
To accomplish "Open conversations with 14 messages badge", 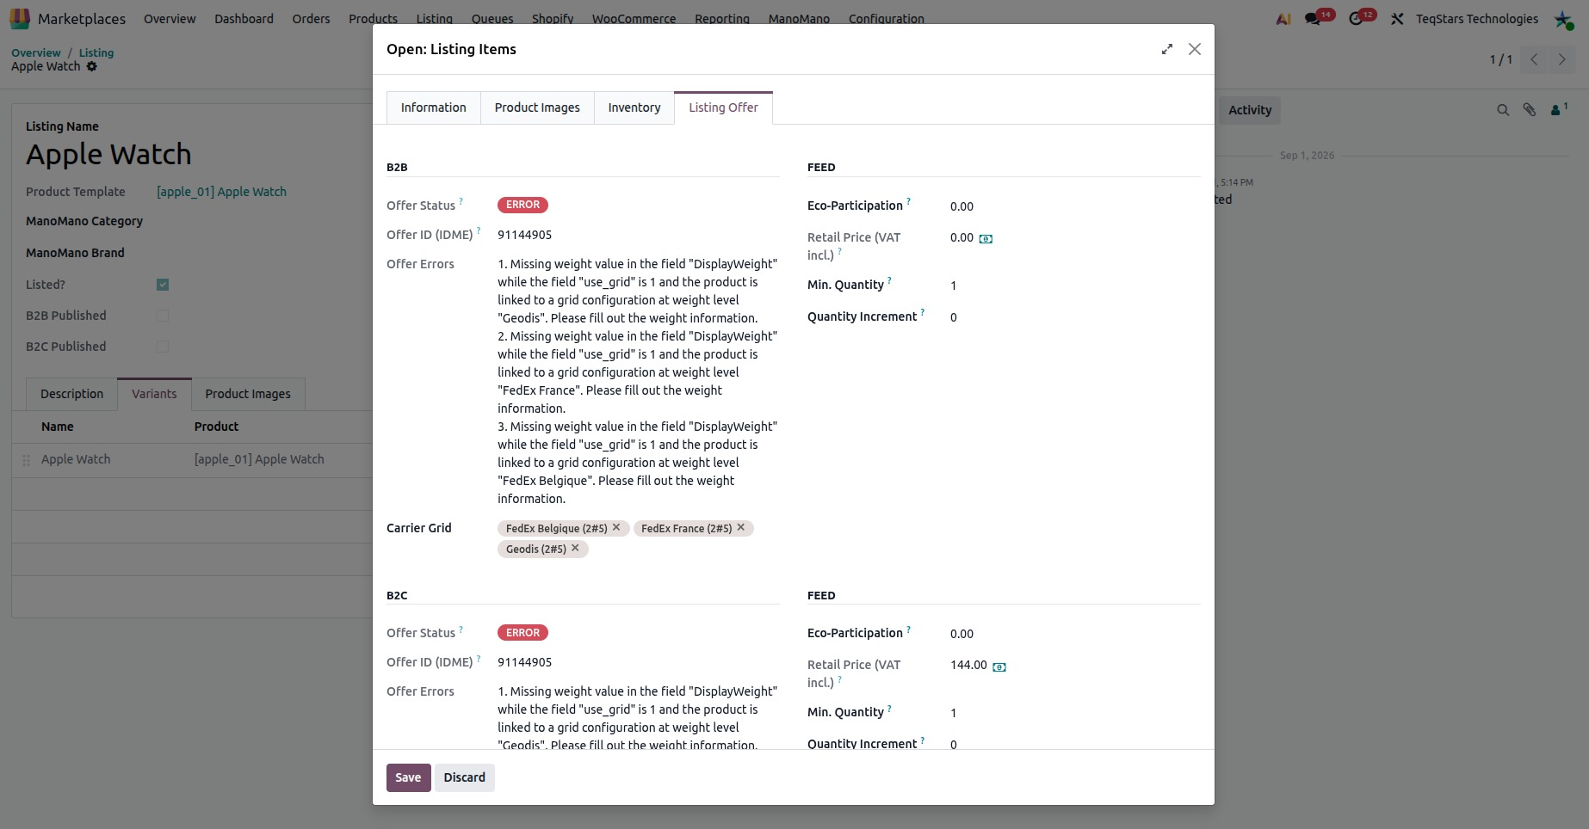I will tap(1318, 18).
